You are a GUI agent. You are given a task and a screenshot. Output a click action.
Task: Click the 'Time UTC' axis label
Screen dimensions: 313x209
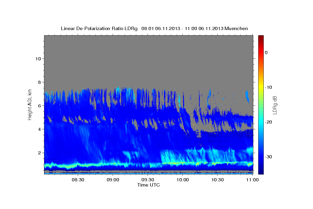coord(148,185)
